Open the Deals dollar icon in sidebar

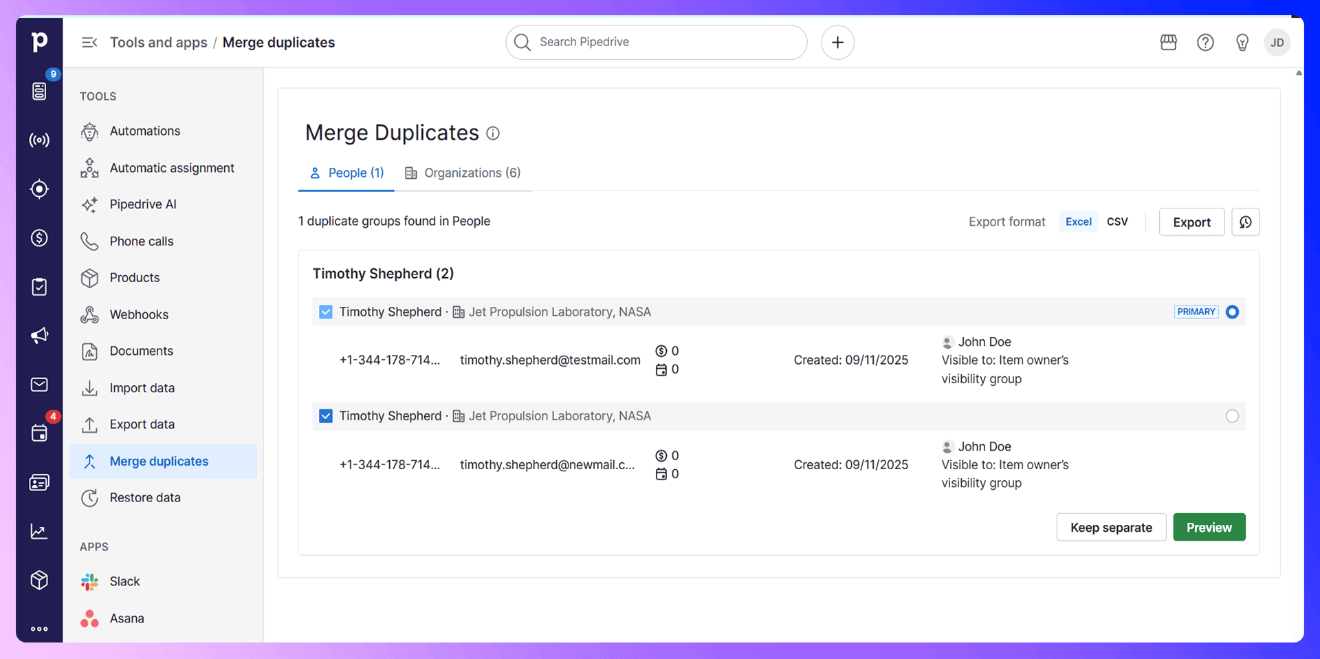point(39,238)
